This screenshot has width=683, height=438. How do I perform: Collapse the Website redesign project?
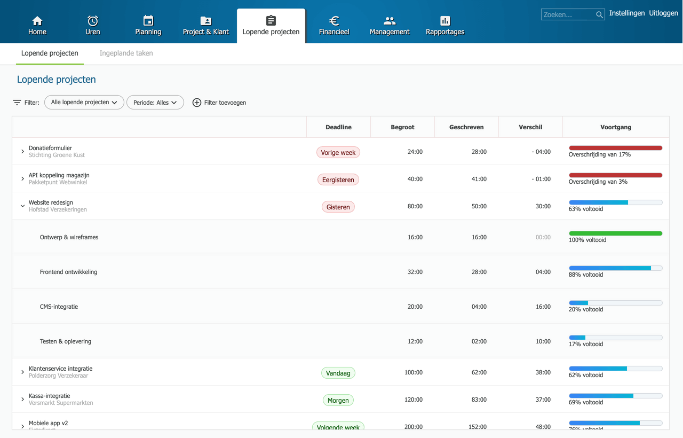pos(22,206)
